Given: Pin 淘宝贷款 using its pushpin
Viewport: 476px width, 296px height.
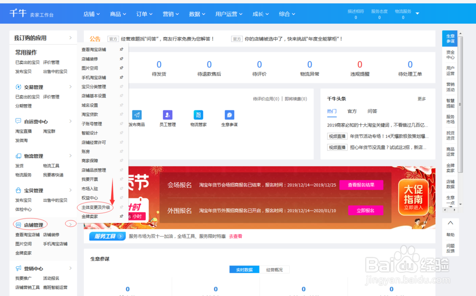Looking at the screenshot, I should coord(120,114).
